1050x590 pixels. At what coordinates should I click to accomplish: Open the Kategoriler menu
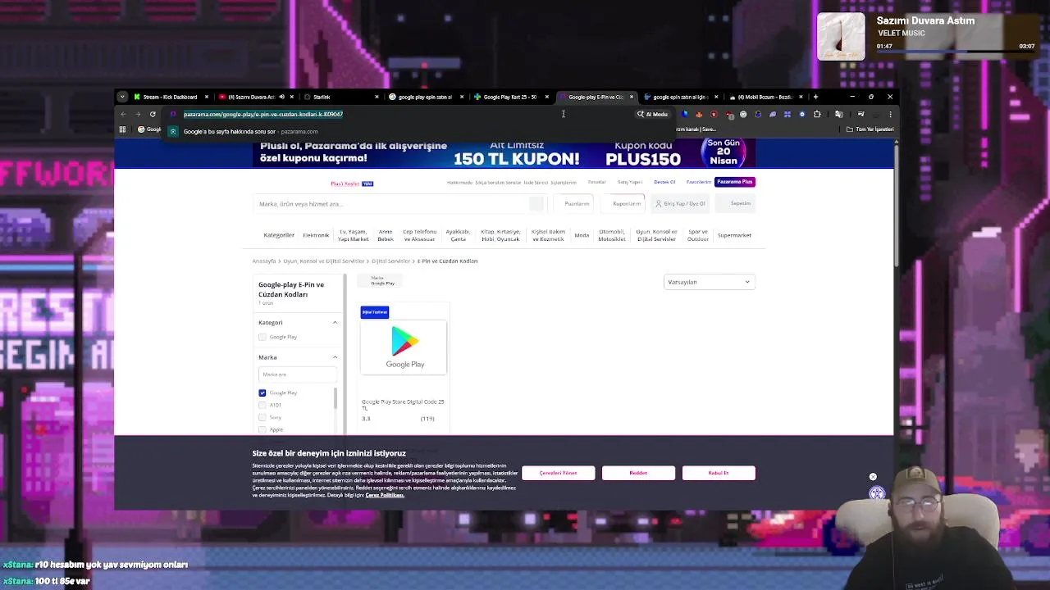[279, 235]
